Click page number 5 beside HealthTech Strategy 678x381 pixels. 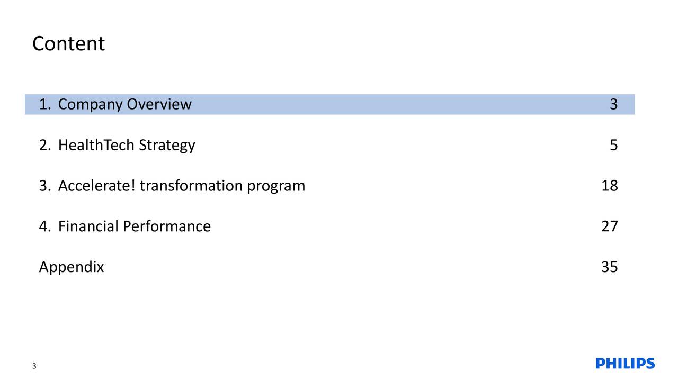(x=613, y=146)
